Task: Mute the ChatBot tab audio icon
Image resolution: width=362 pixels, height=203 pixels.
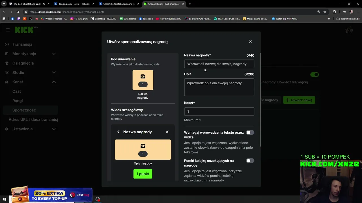Action: pos(44,4)
